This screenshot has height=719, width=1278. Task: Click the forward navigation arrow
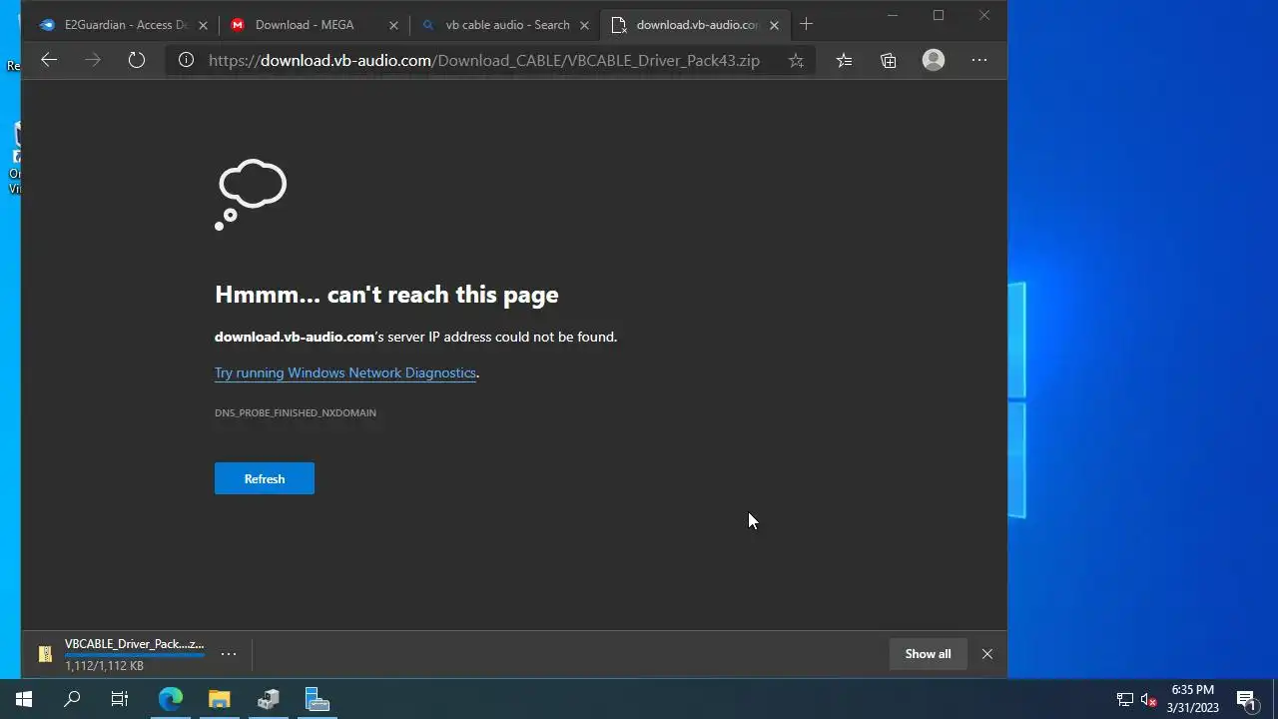[x=93, y=60]
